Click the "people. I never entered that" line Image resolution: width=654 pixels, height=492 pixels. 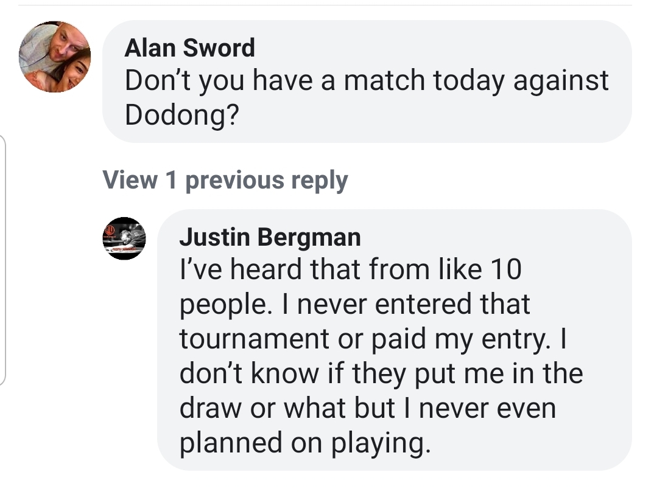click(354, 304)
